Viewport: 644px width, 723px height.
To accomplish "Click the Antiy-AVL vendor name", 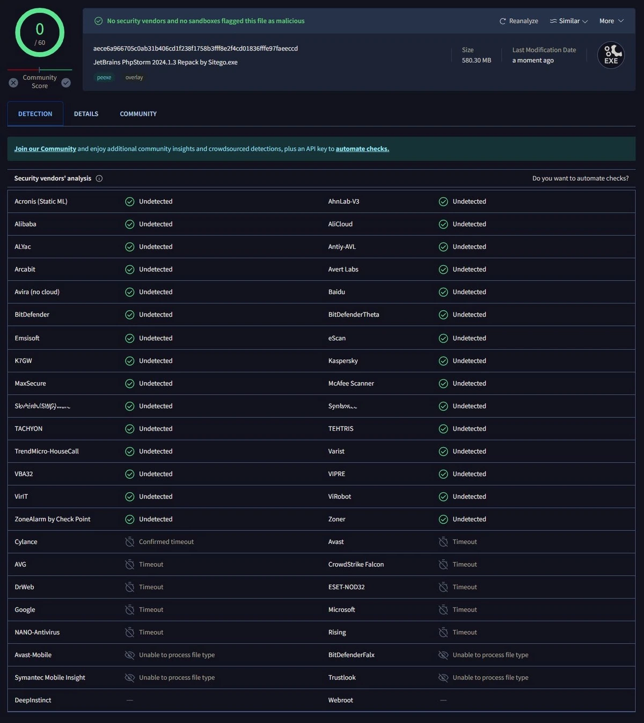I will tap(342, 247).
